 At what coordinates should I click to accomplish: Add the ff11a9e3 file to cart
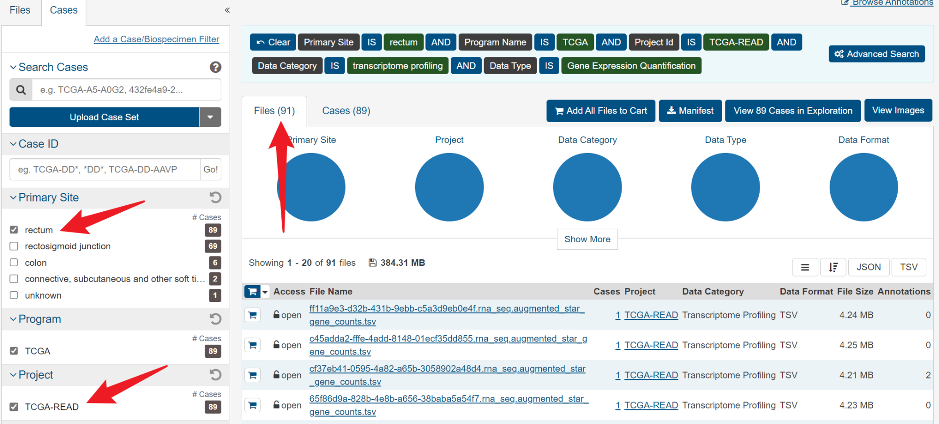pos(253,315)
